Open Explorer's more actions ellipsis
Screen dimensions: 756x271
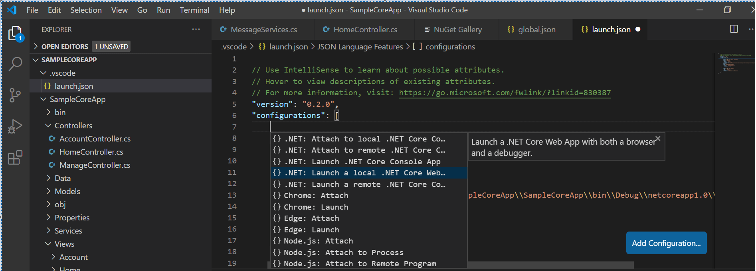(196, 29)
